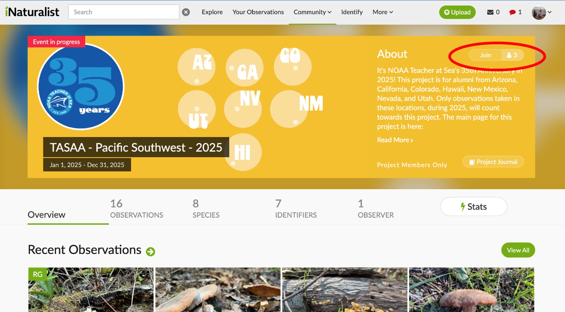Switch to the 16 Observations tab

[136, 209]
